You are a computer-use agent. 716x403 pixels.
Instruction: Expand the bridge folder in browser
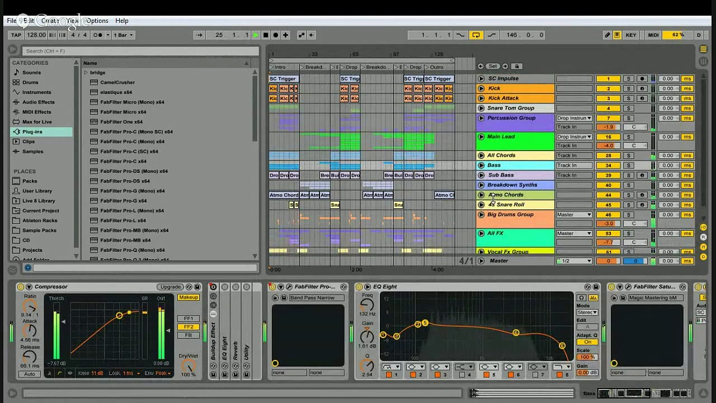pyautogui.click(x=86, y=73)
